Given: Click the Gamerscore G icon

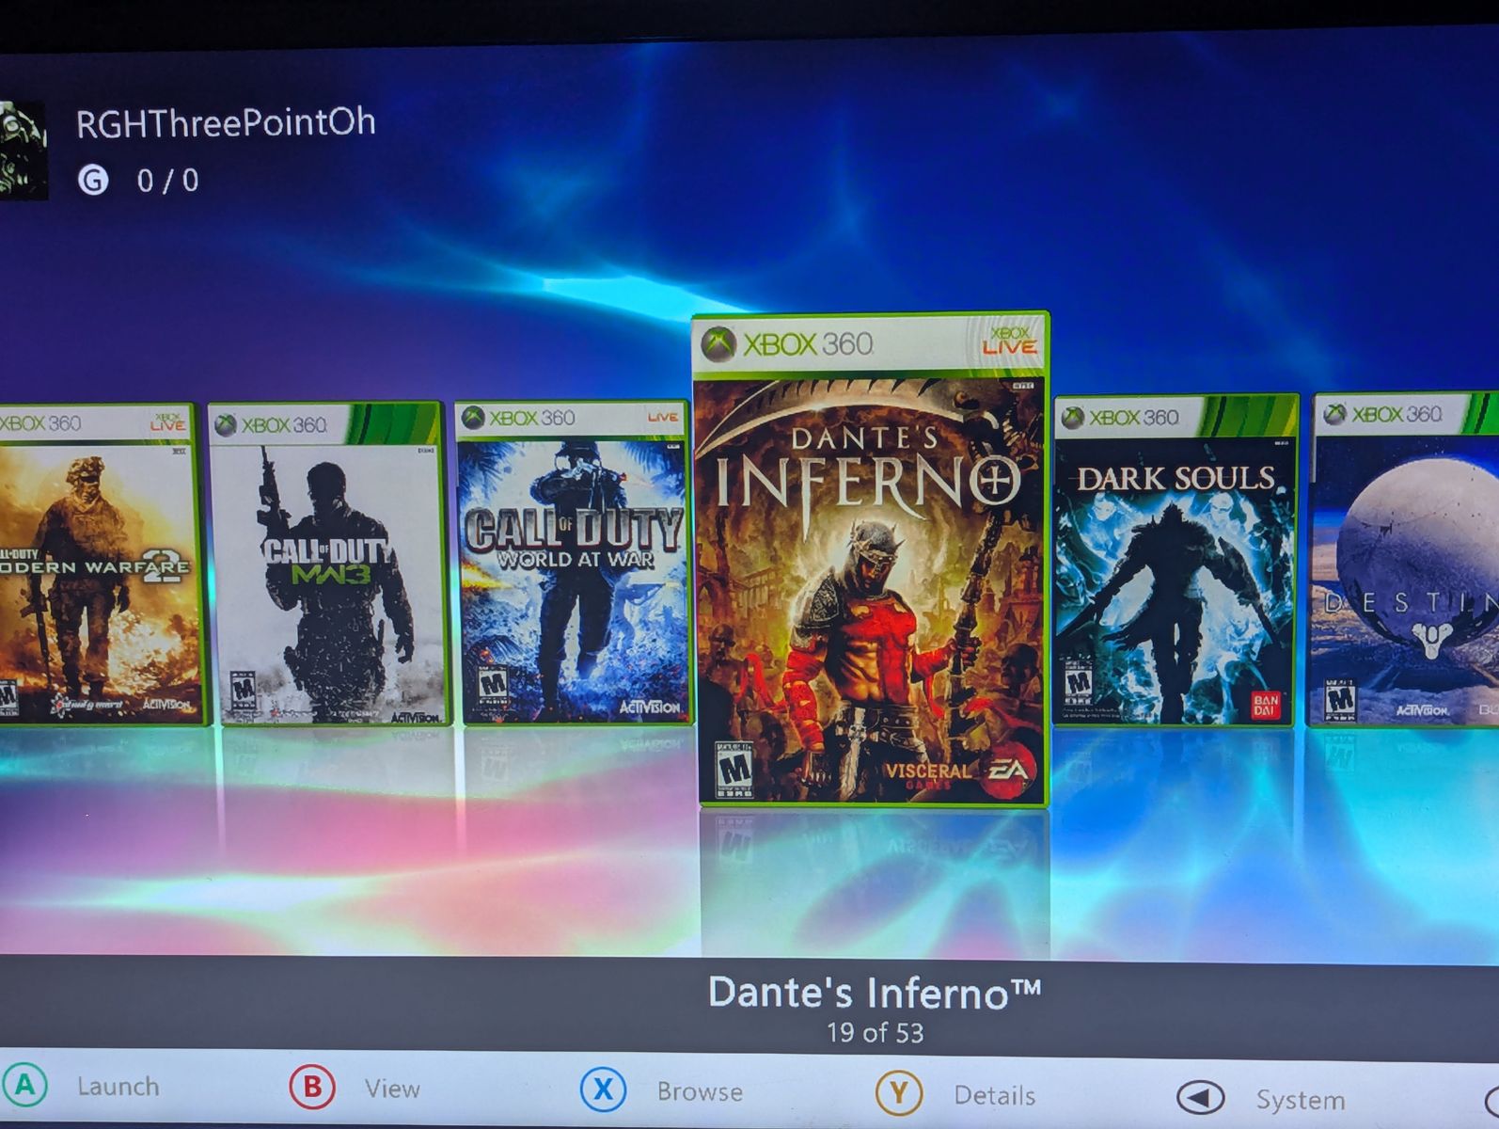Looking at the screenshot, I should click(x=93, y=180).
